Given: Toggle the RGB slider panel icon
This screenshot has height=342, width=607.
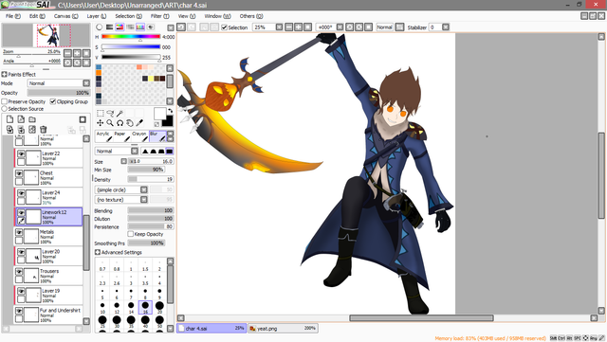Looking at the screenshot, I should pos(110,27).
